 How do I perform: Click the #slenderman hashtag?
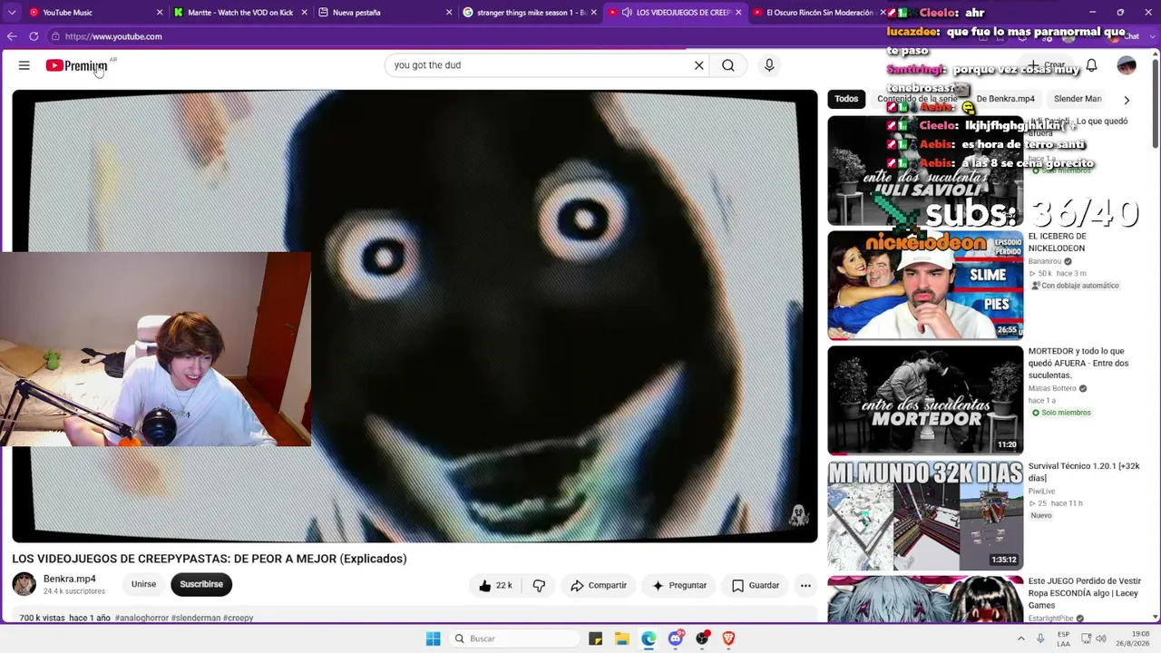pyautogui.click(x=196, y=618)
